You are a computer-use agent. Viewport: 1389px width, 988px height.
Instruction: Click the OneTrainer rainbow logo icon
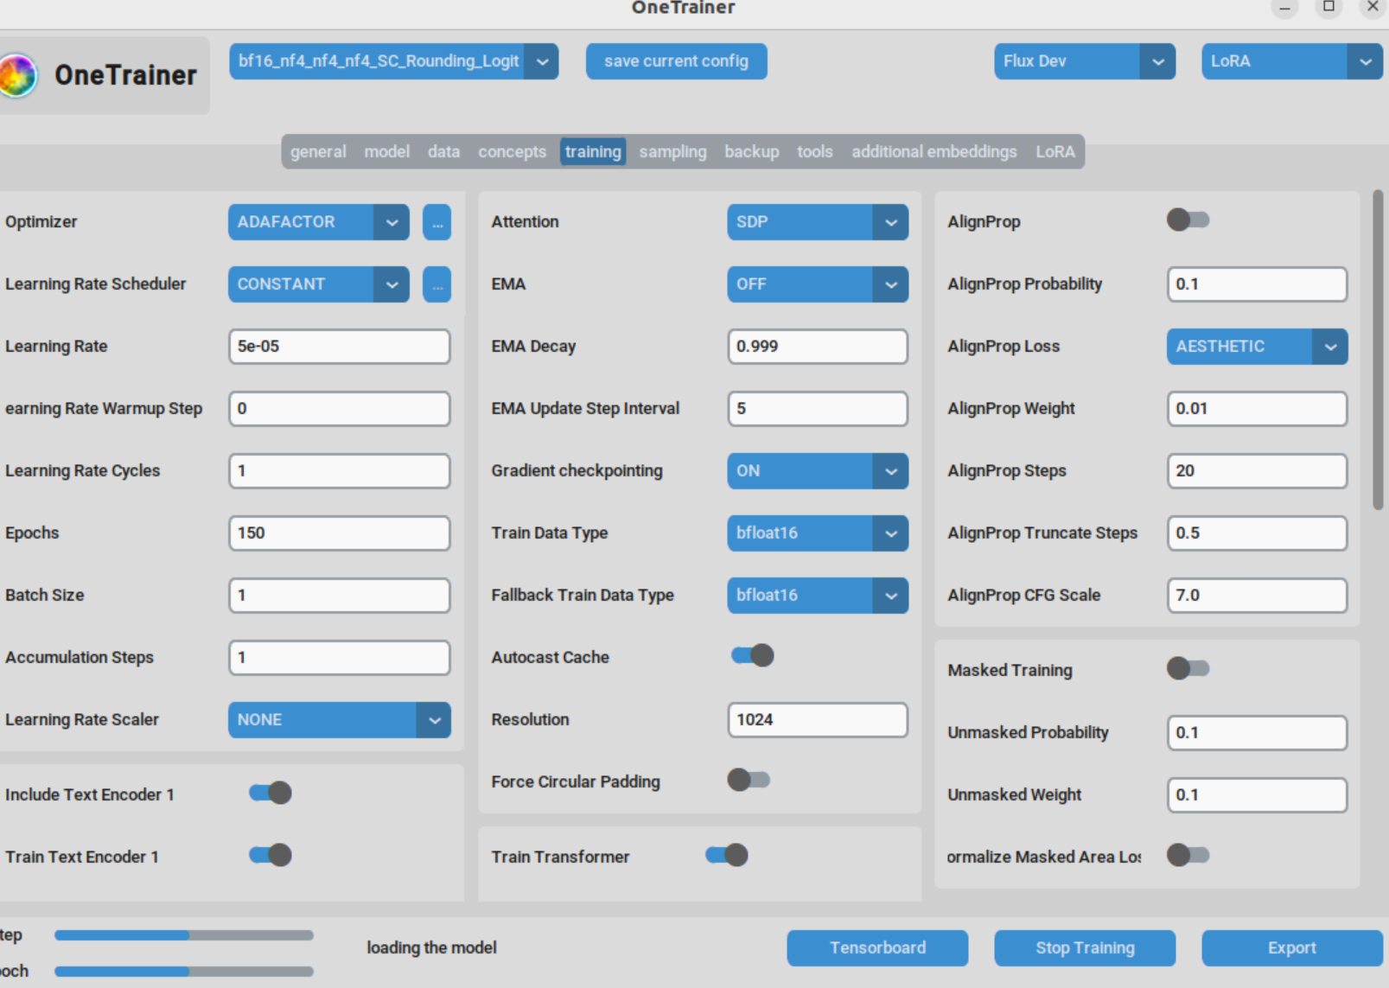point(17,75)
